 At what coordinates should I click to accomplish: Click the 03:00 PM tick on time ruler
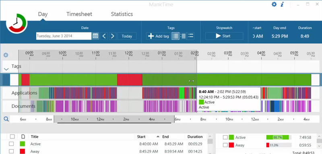point(228,54)
